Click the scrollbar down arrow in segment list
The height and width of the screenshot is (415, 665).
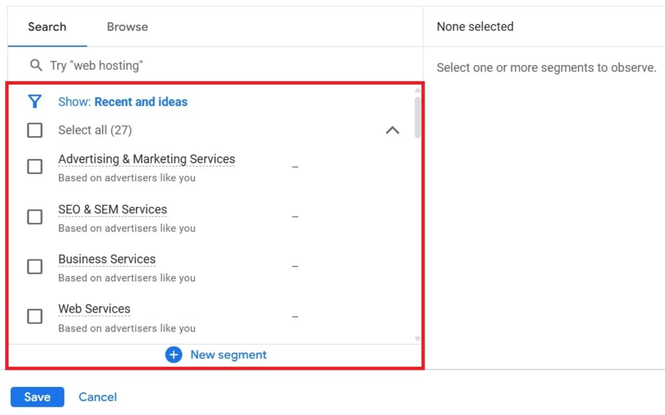(x=418, y=339)
